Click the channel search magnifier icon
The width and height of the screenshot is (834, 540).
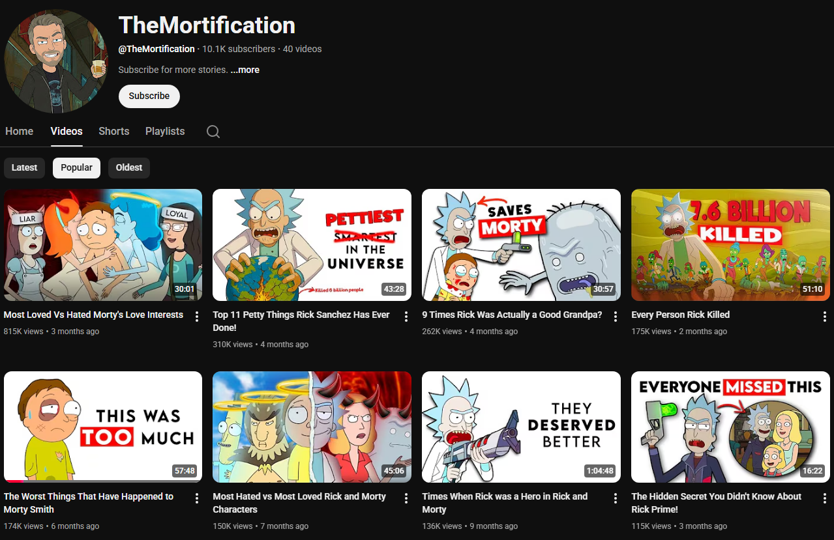pyautogui.click(x=213, y=132)
